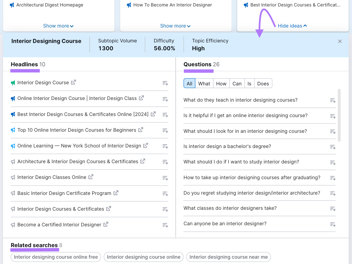Click the external link icon on "Become a Certified Interior Designer"

(x=106, y=224)
